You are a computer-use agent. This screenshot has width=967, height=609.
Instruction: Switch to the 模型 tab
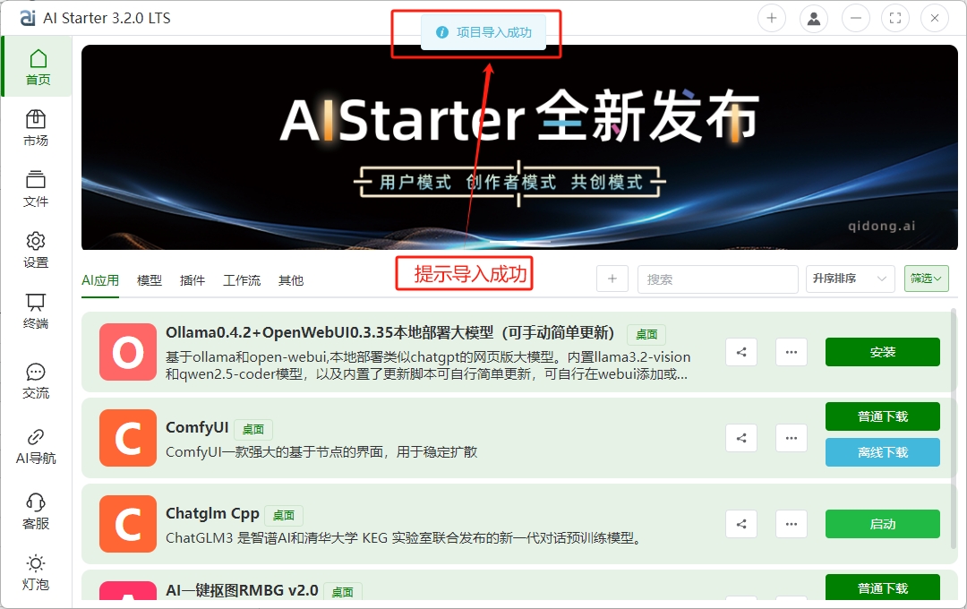pos(149,279)
